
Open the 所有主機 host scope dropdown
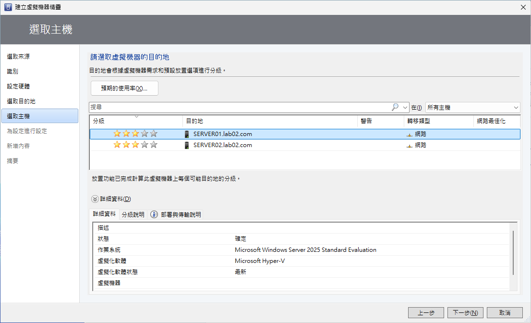coord(472,108)
